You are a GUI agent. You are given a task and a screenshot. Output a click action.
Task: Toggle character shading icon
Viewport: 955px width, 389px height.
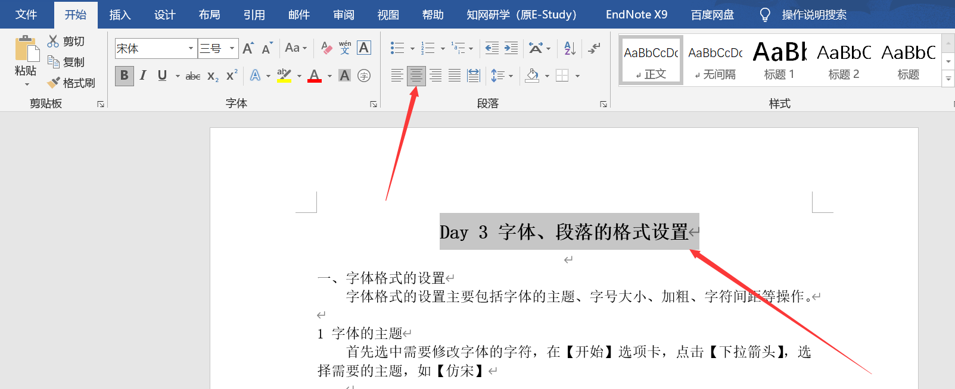[344, 76]
